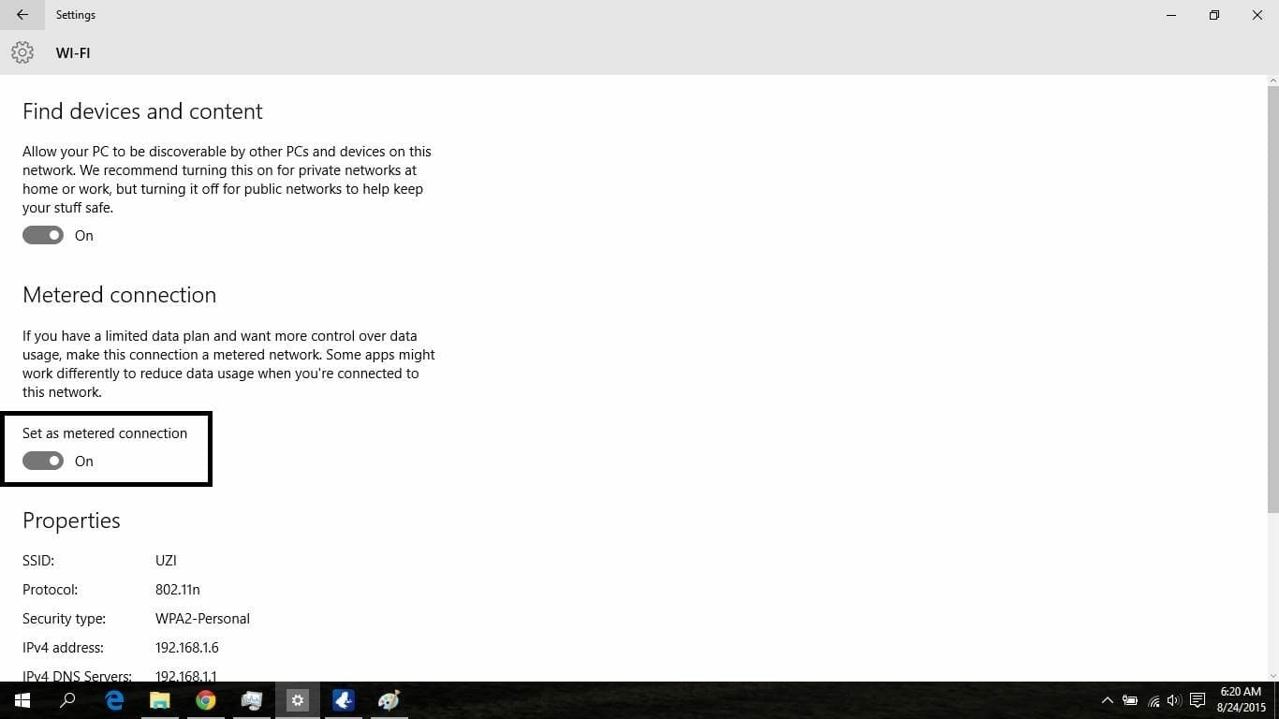Click the back arrow in Settings

coord(22,15)
